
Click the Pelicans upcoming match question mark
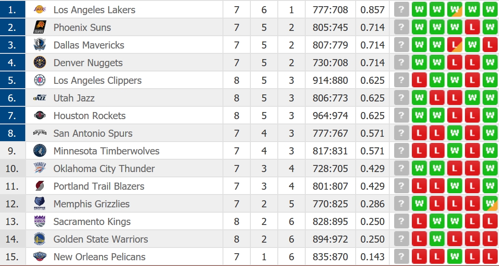coord(401,257)
